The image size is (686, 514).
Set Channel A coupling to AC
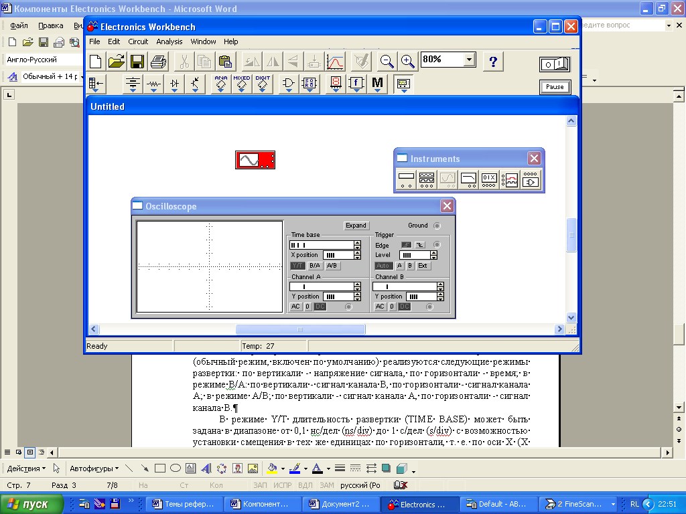(295, 307)
